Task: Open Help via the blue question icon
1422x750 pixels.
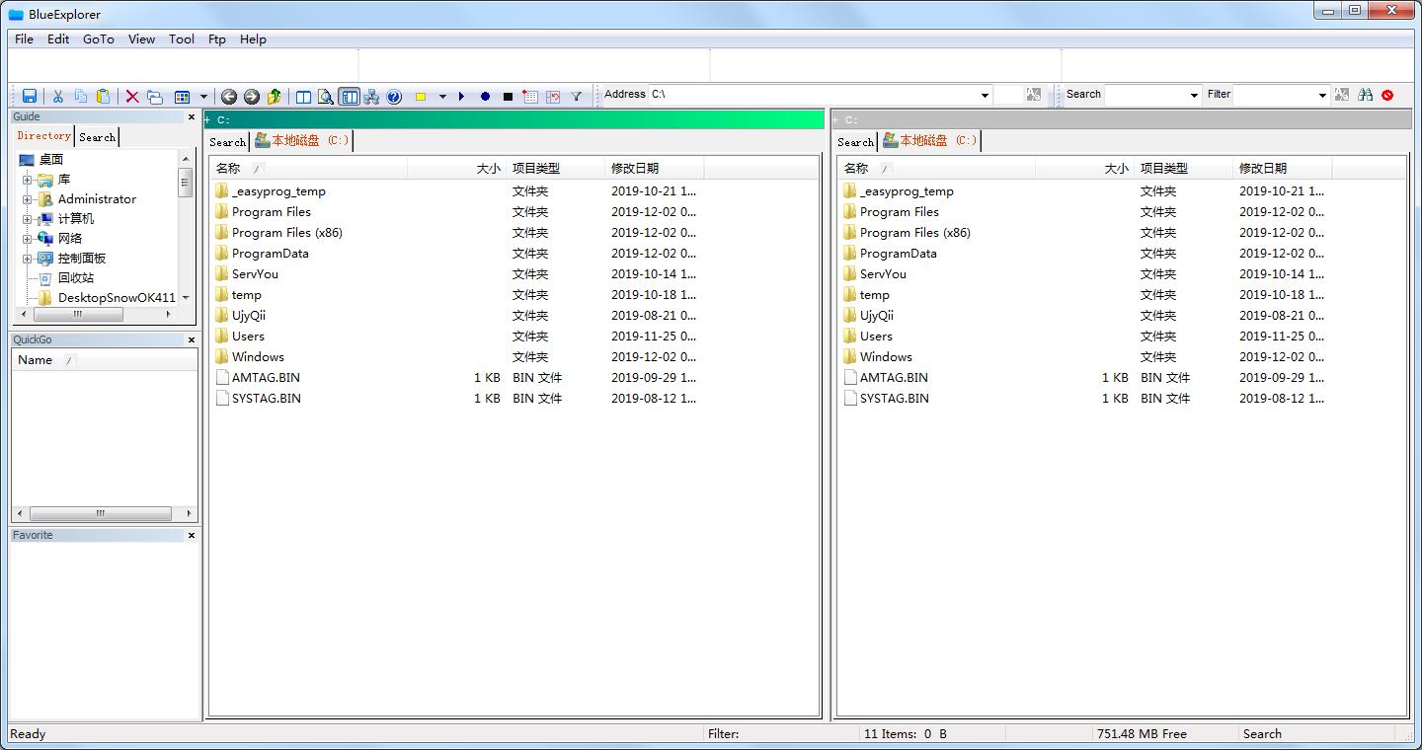Action: pos(394,96)
